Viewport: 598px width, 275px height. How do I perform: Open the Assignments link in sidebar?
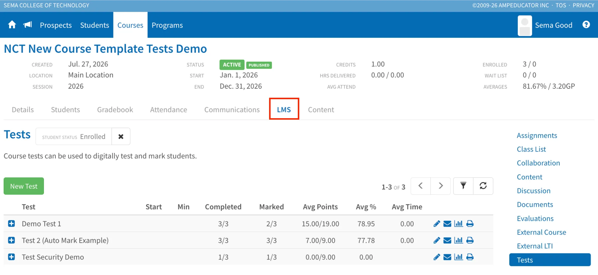pyautogui.click(x=537, y=135)
